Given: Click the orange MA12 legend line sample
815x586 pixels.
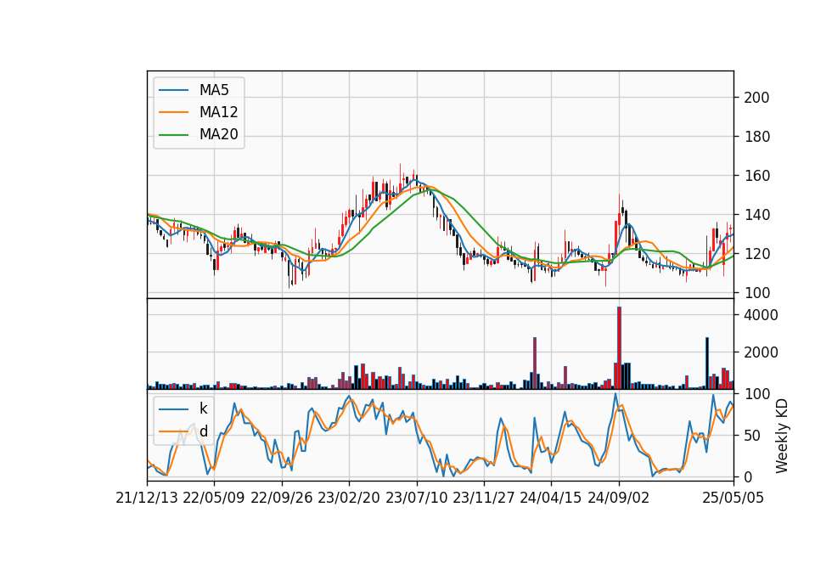Looking at the screenshot, I should click(173, 112).
